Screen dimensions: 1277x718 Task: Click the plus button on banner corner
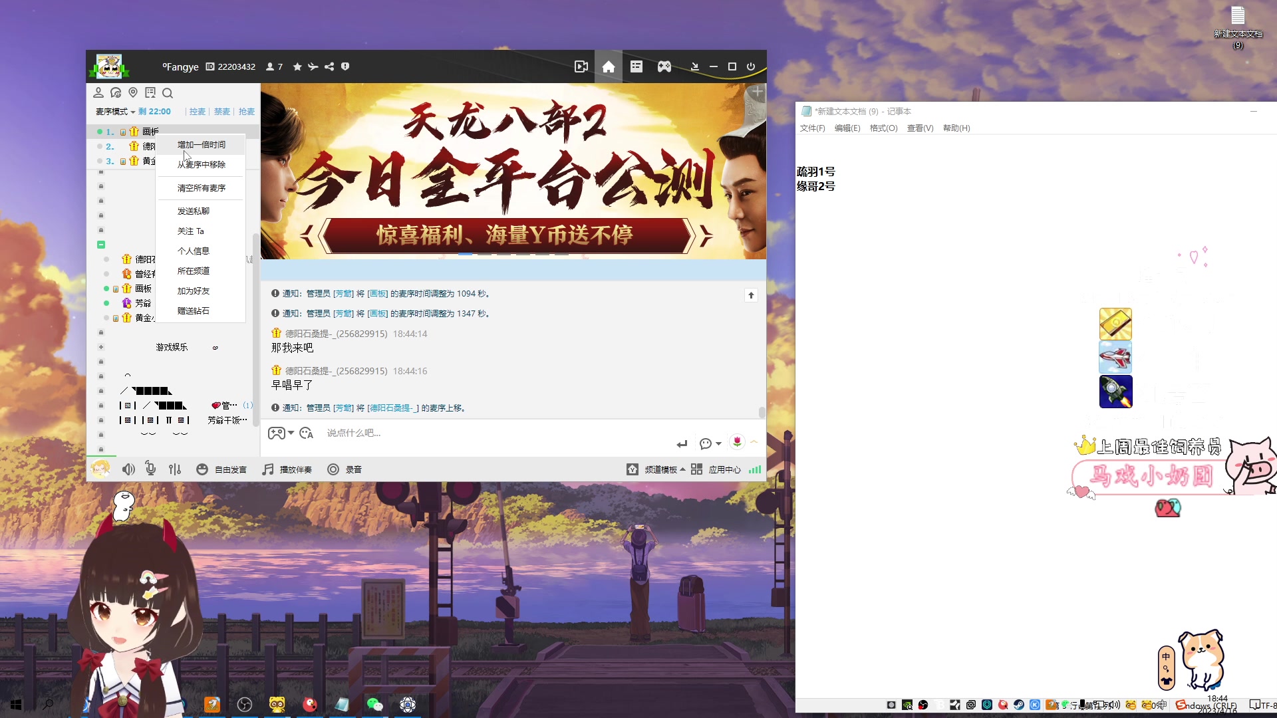757,92
